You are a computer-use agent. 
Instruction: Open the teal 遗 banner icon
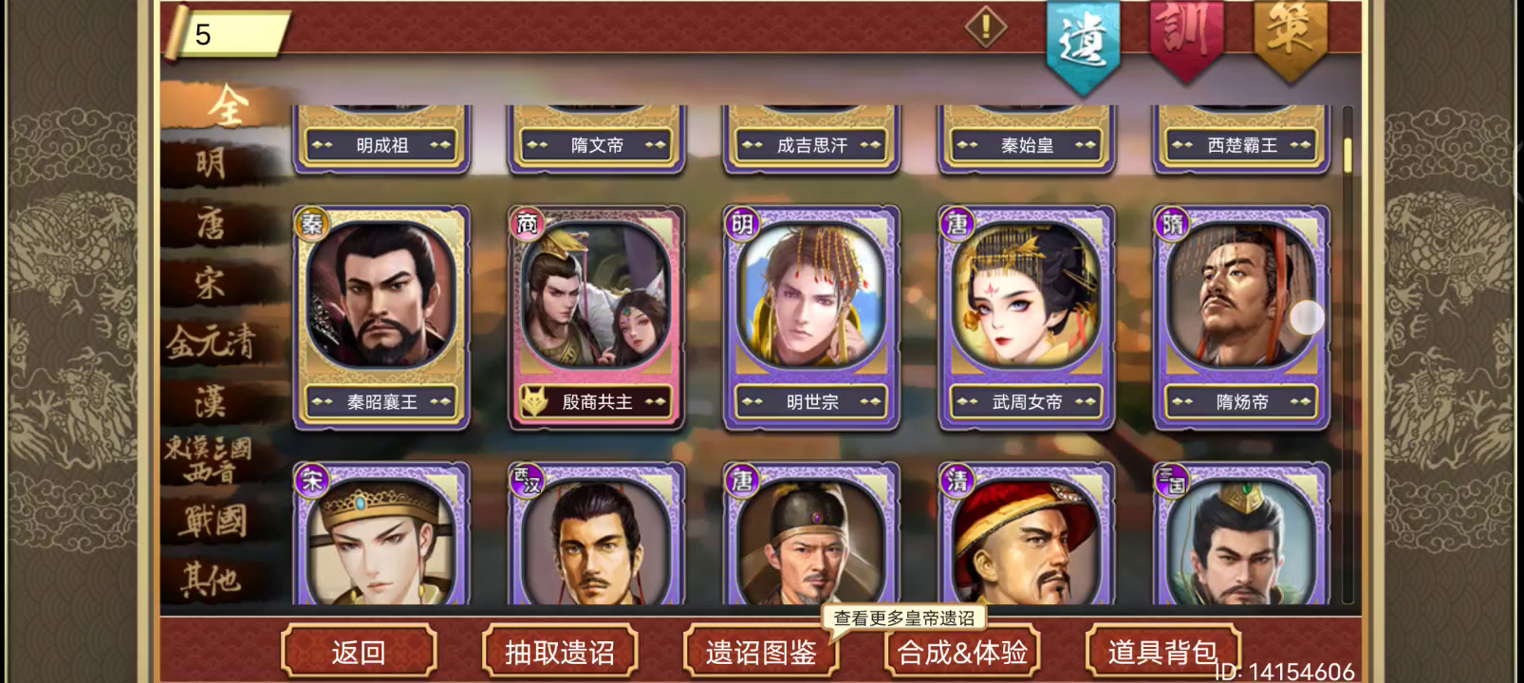point(1083,43)
